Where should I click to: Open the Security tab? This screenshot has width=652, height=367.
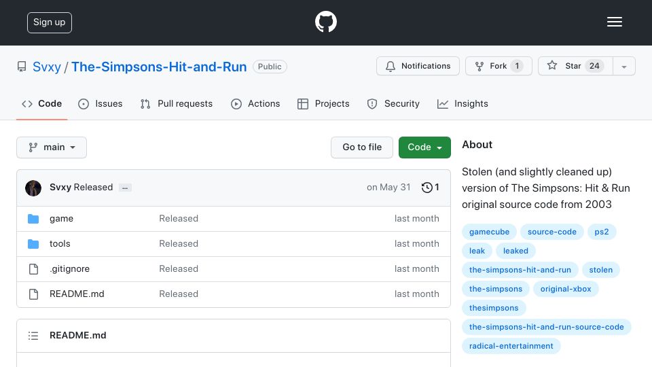(x=393, y=103)
